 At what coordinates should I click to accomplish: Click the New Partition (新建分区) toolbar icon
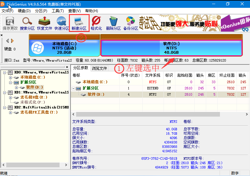pyautogui.click(x=79, y=23)
